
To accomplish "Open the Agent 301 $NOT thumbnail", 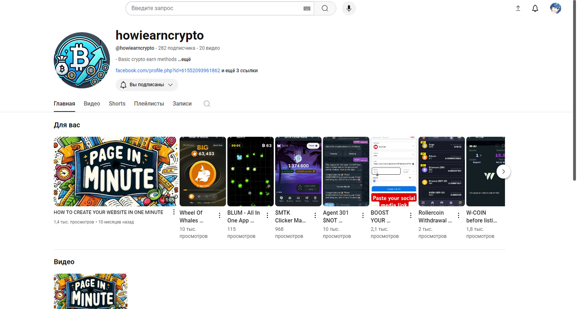I will click(346, 171).
